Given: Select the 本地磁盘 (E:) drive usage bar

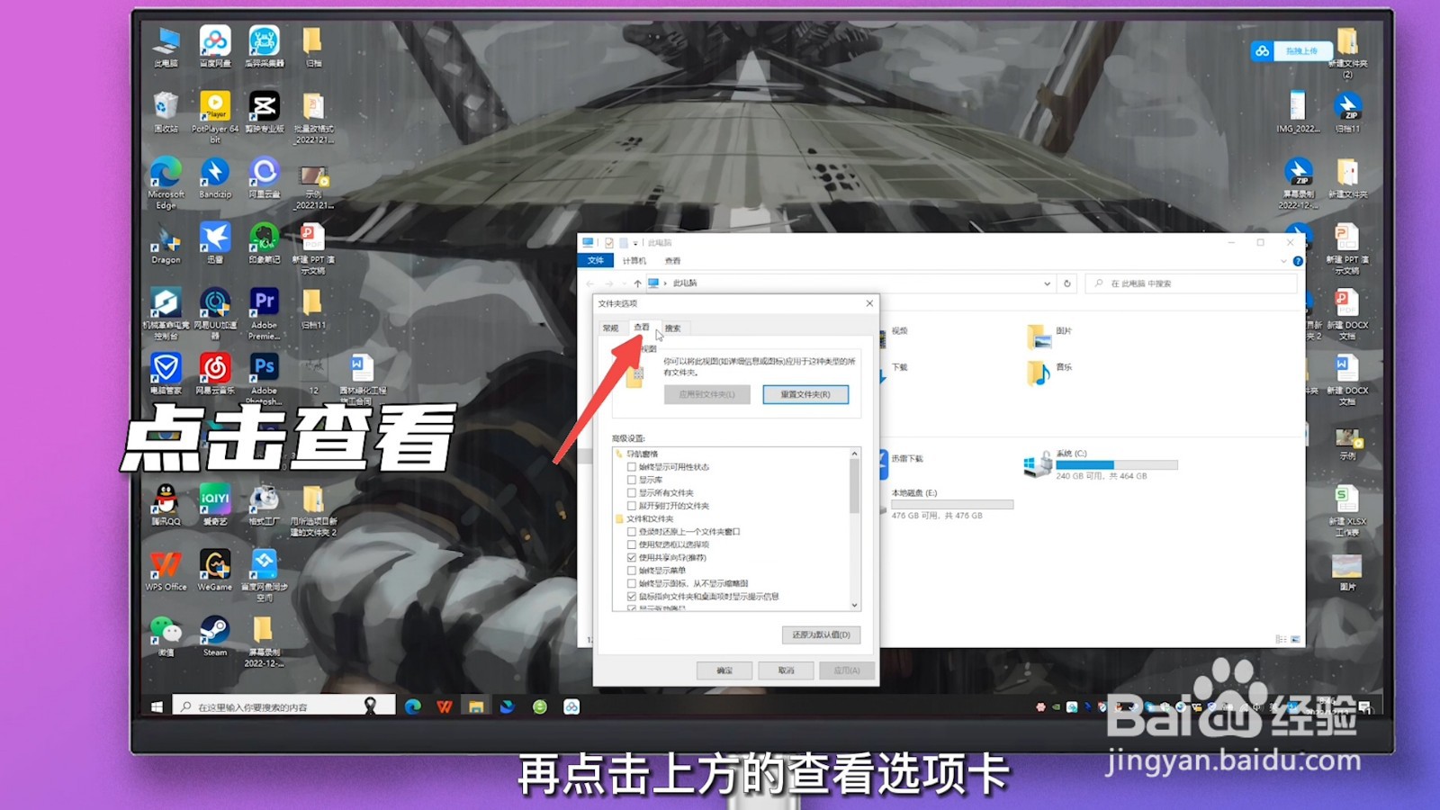Looking at the screenshot, I should (x=952, y=505).
